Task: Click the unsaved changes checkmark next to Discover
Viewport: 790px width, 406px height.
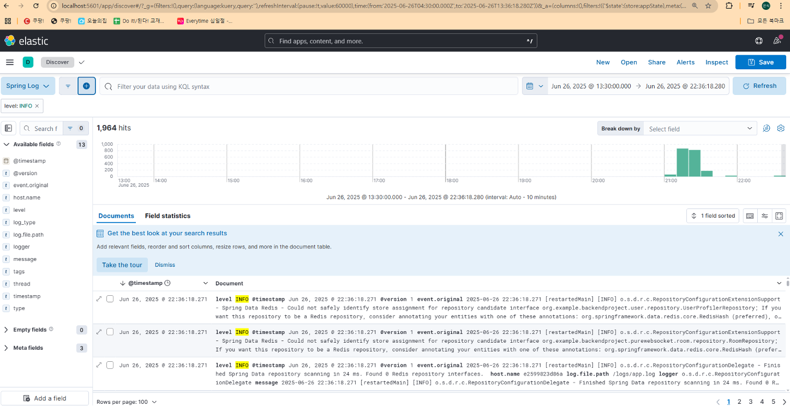Action: 82,62
